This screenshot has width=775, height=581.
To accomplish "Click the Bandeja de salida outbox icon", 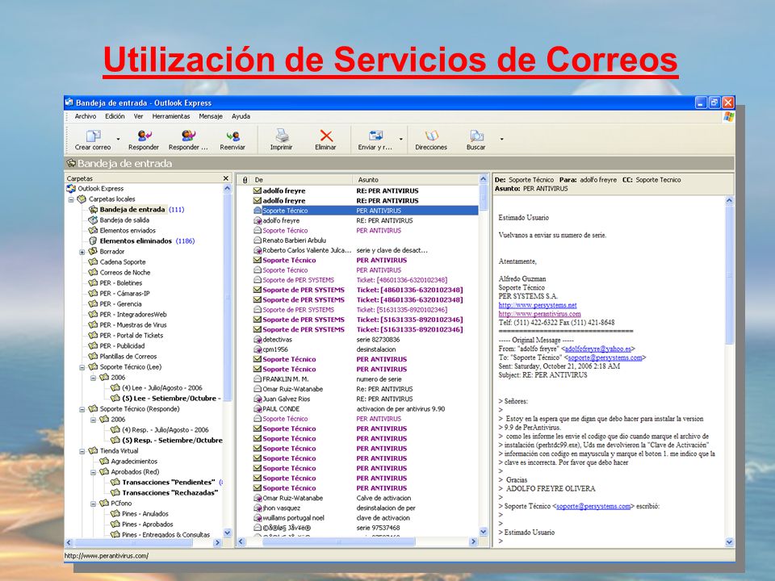I will (93, 219).
